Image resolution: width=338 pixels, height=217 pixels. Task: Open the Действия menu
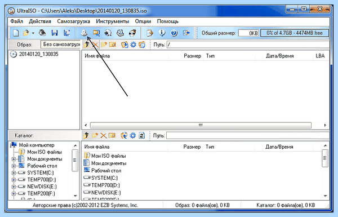tap(40, 21)
